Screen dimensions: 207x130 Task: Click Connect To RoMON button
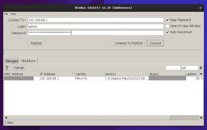(129, 43)
